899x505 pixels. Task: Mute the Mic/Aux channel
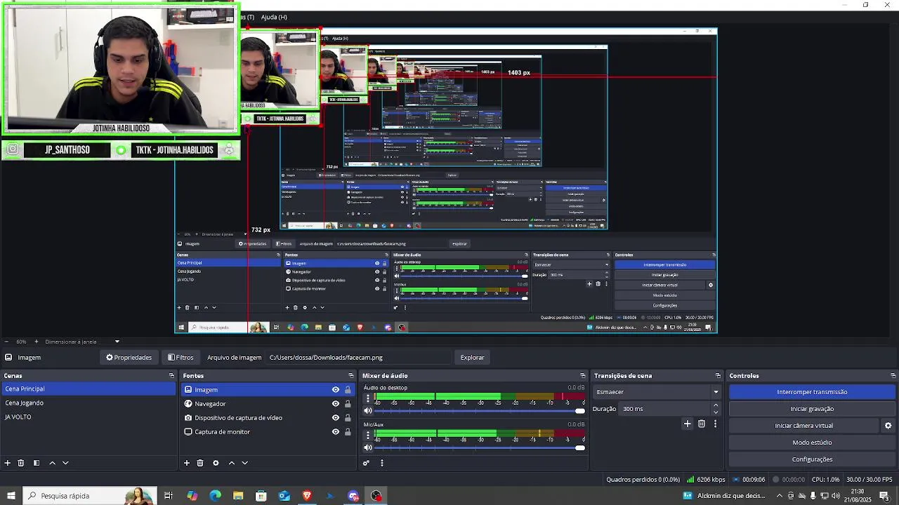click(367, 447)
